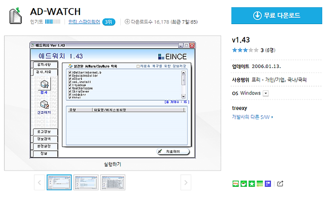Minimize the 애드워치 preview window
Image resolution: width=328 pixels, height=199 pixels.
tap(181, 45)
